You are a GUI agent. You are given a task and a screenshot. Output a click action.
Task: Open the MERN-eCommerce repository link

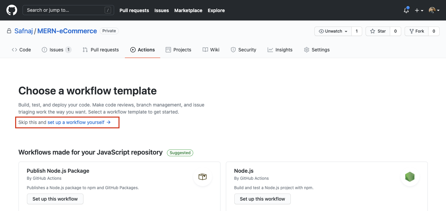pos(67,31)
